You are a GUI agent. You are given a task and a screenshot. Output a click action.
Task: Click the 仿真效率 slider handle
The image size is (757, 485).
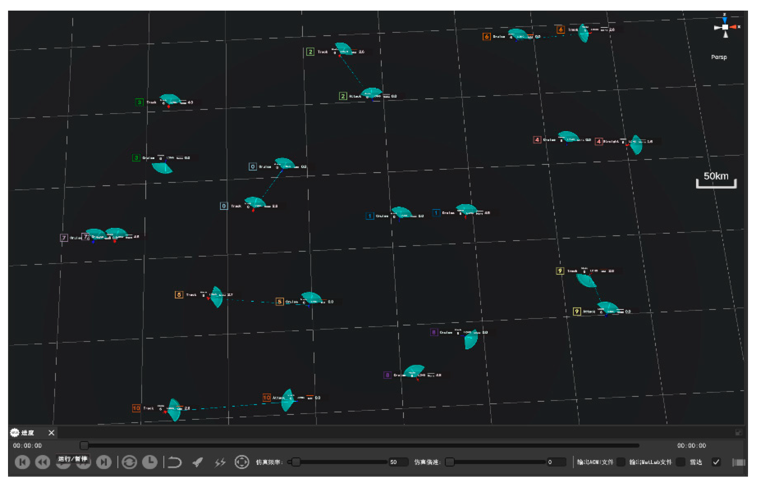click(x=296, y=462)
